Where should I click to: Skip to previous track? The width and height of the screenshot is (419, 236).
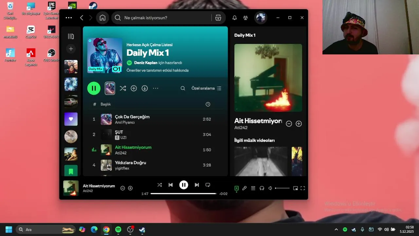click(x=171, y=185)
